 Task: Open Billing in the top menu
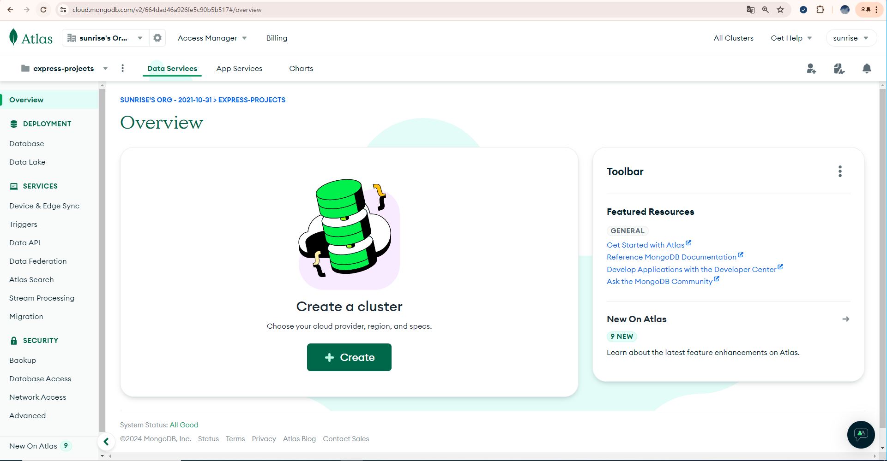coord(277,38)
